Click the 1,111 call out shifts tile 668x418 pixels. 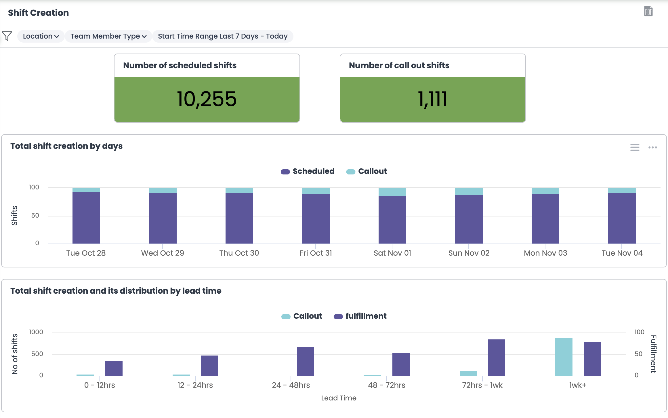tap(432, 99)
